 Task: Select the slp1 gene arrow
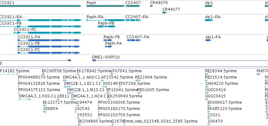(x=209, y=6)
